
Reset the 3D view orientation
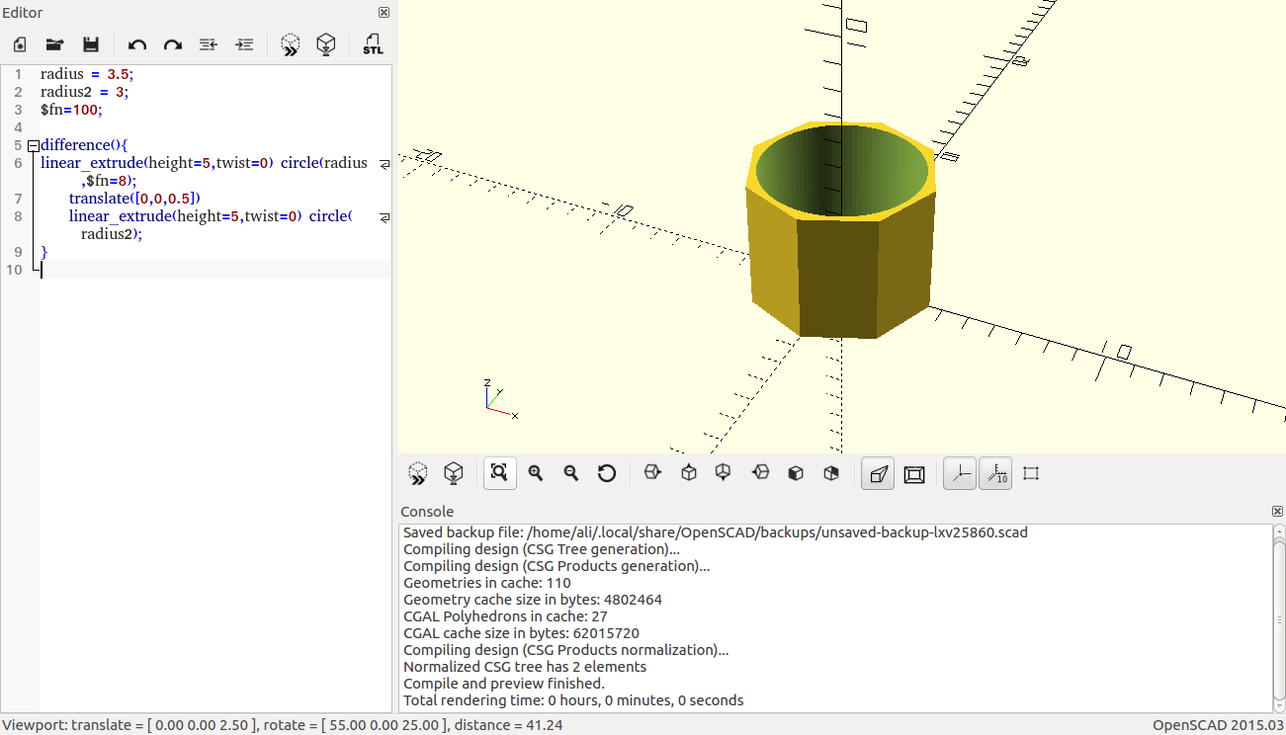click(x=607, y=473)
